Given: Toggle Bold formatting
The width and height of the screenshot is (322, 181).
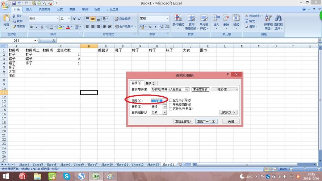Looking at the screenshot, I should (x=32, y=27).
